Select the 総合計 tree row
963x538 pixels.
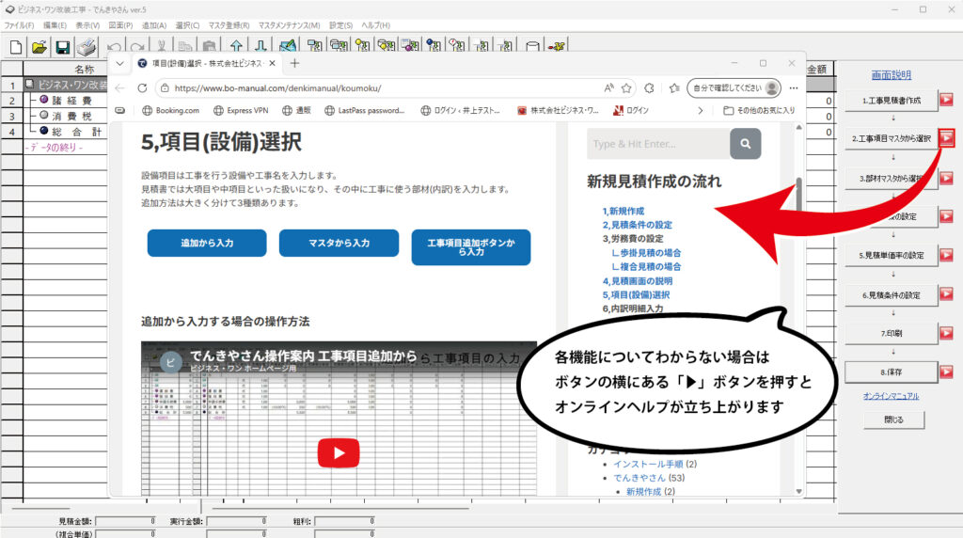coord(66,132)
